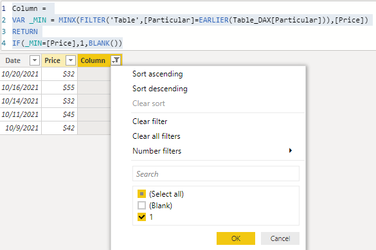Click the 10/14/2021 date cell
This screenshot has height=250, width=376.
(x=21, y=101)
